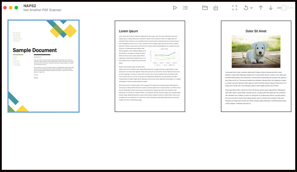
Task: Open the image viewer brackets icon
Action: [235, 8]
